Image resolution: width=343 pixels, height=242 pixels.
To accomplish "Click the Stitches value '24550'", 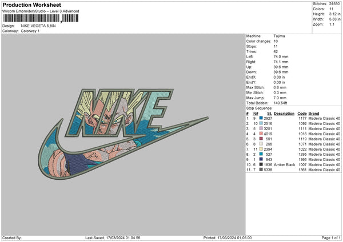I will click(x=334, y=4).
